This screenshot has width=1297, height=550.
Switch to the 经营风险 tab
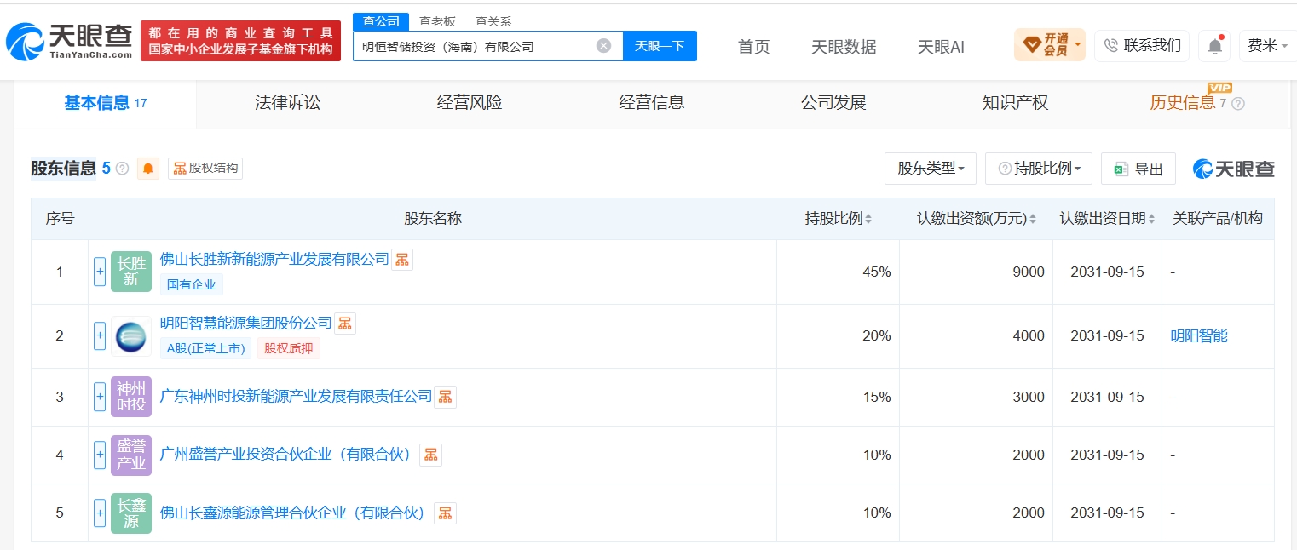[470, 103]
